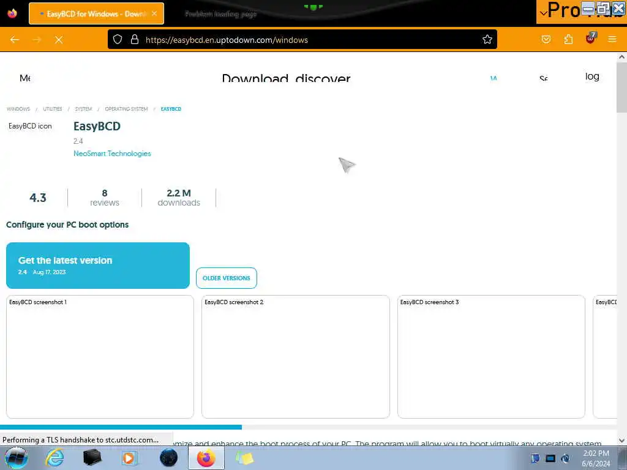The height and width of the screenshot is (470, 627).
Task: Open EasyBCD screenshot 1 thumbnail
Action: click(100, 357)
